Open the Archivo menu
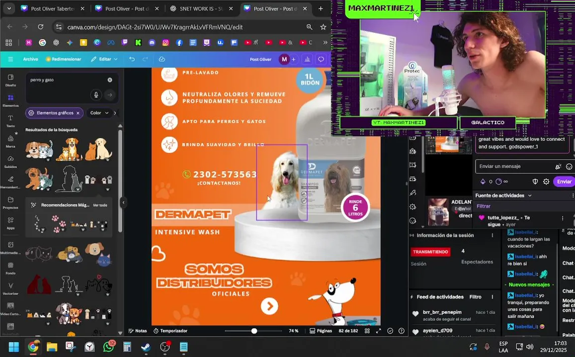 [x=30, y=59]
